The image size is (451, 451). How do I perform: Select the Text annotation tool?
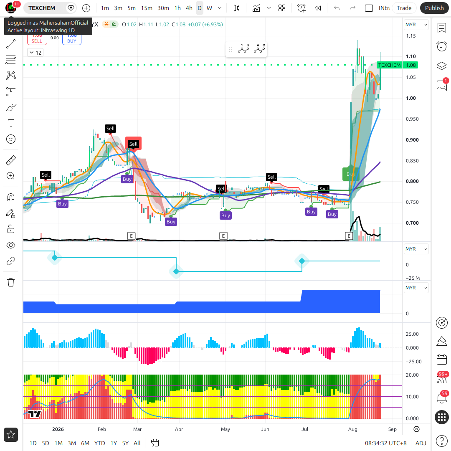click(x=11, y=123)
